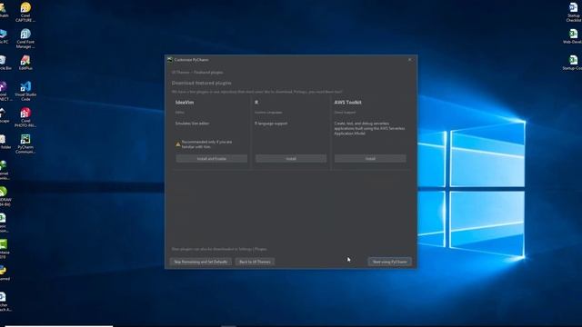Select PyCharm Community desktop shortcut
Image resolution: width=582 pixels, height=327 pixels.
coord(25,144)
